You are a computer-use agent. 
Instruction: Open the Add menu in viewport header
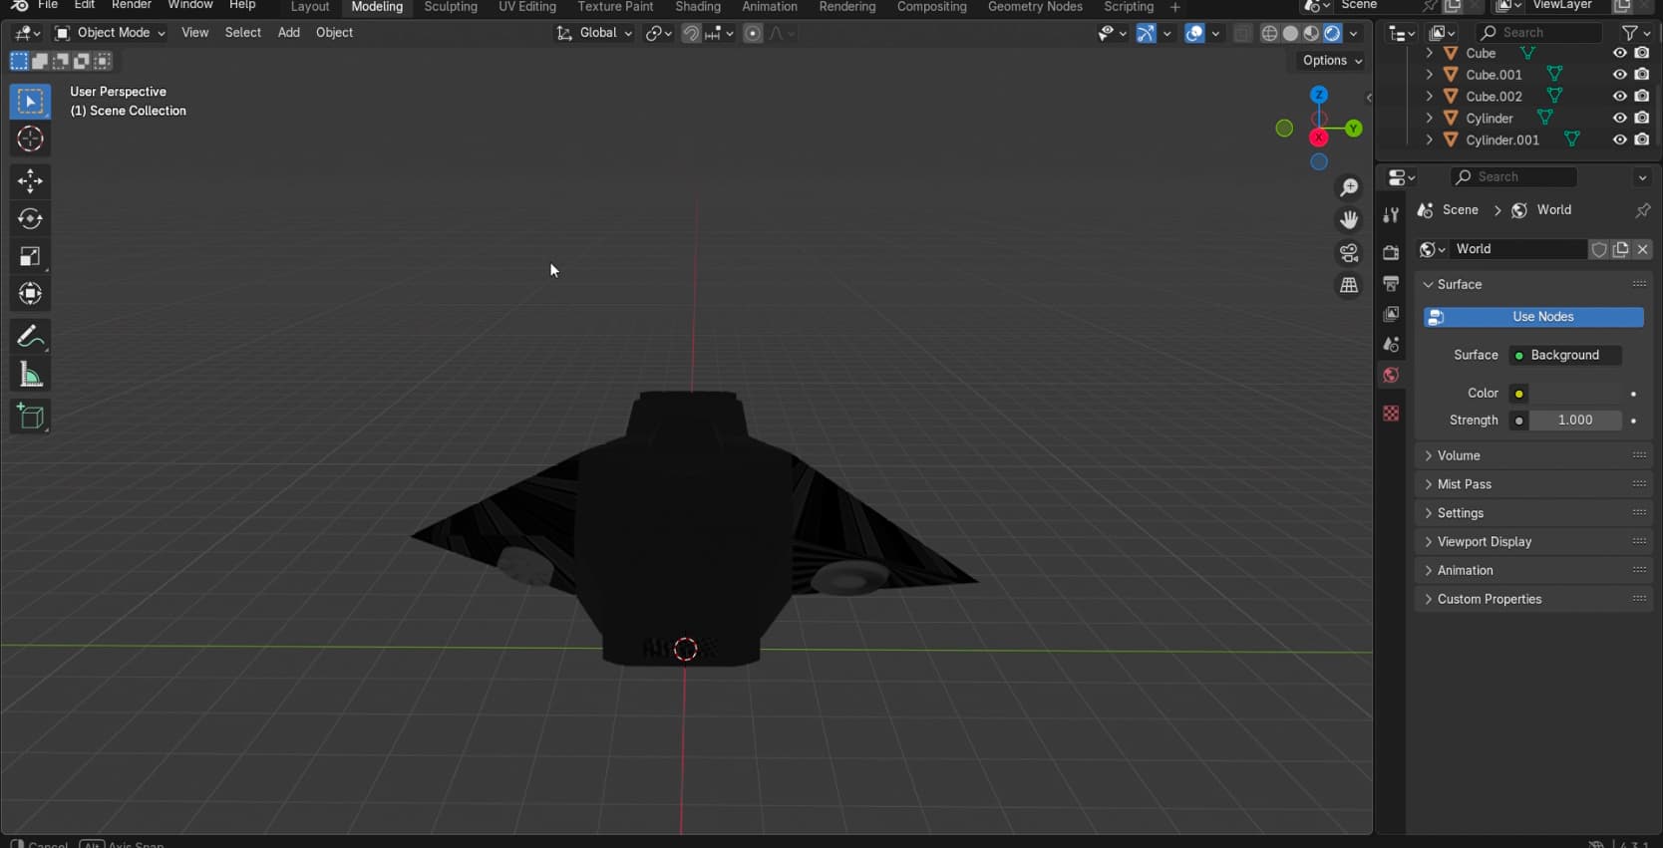click(288, 33)
